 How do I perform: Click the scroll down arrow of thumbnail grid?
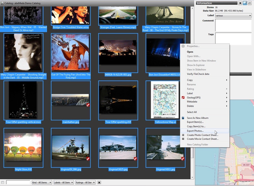(x=192, y=177)
